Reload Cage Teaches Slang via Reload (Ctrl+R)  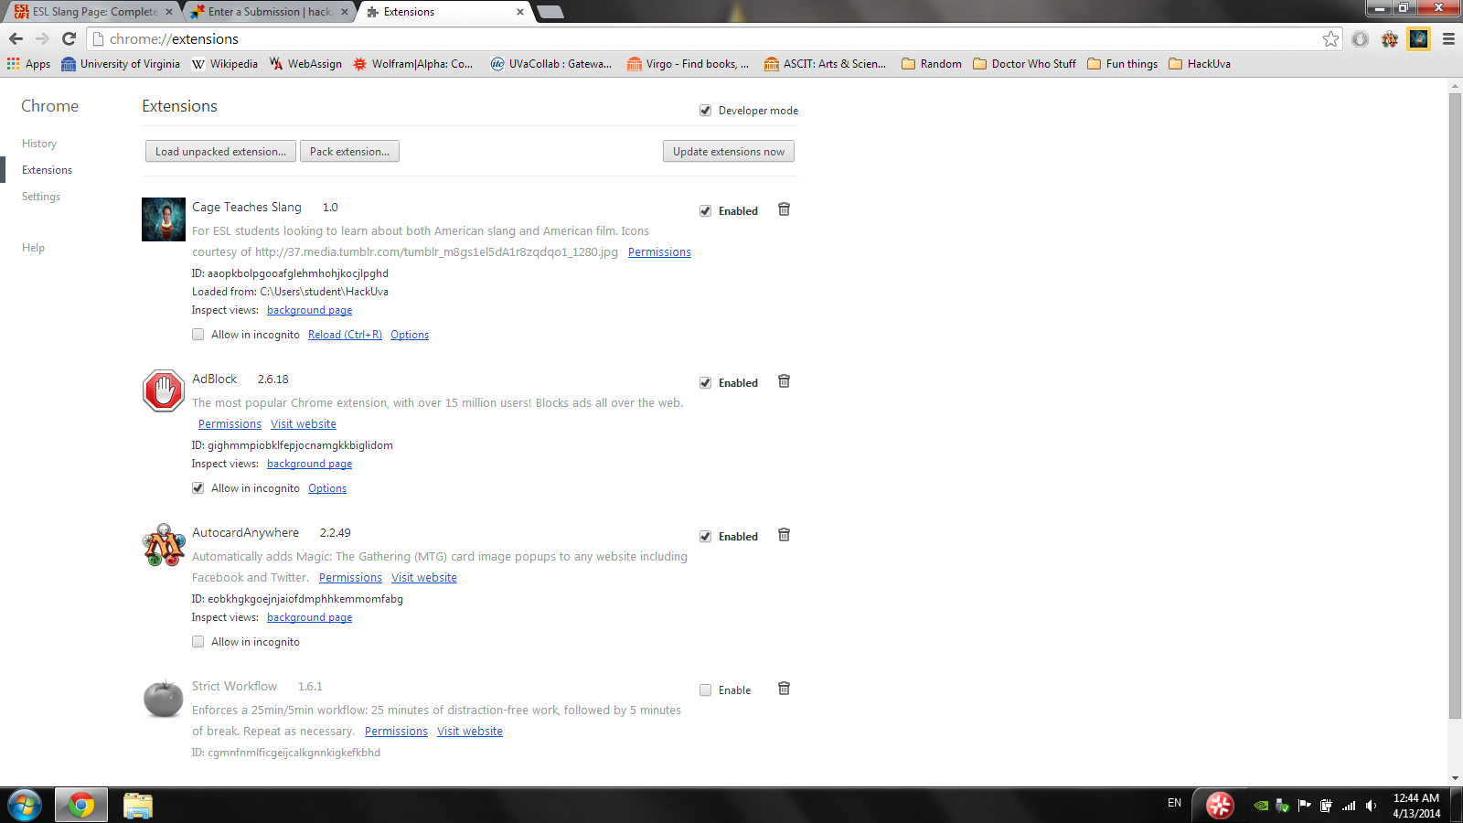coord(345,335)
